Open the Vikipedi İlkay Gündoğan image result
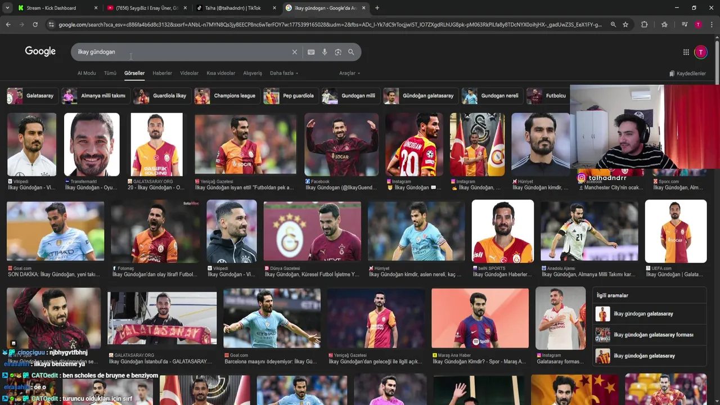Screen dimensions: 720x405 coord(31,145)
